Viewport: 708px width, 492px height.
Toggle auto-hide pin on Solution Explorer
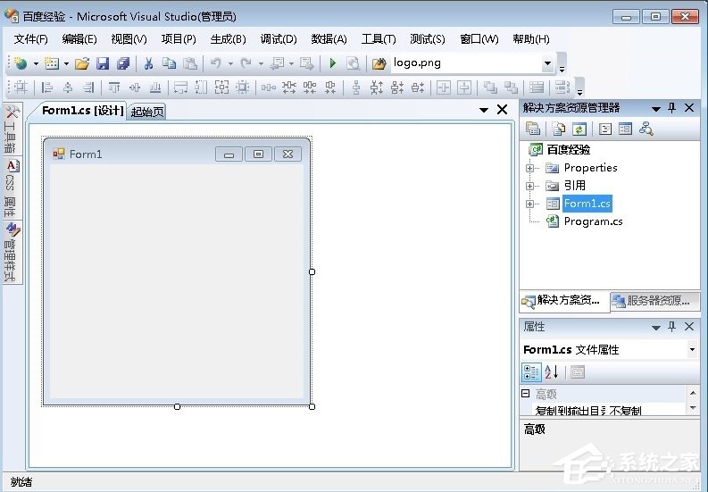point(672,108)
